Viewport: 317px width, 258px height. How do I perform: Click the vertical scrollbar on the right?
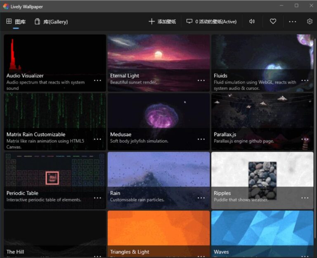pos(315,82)
